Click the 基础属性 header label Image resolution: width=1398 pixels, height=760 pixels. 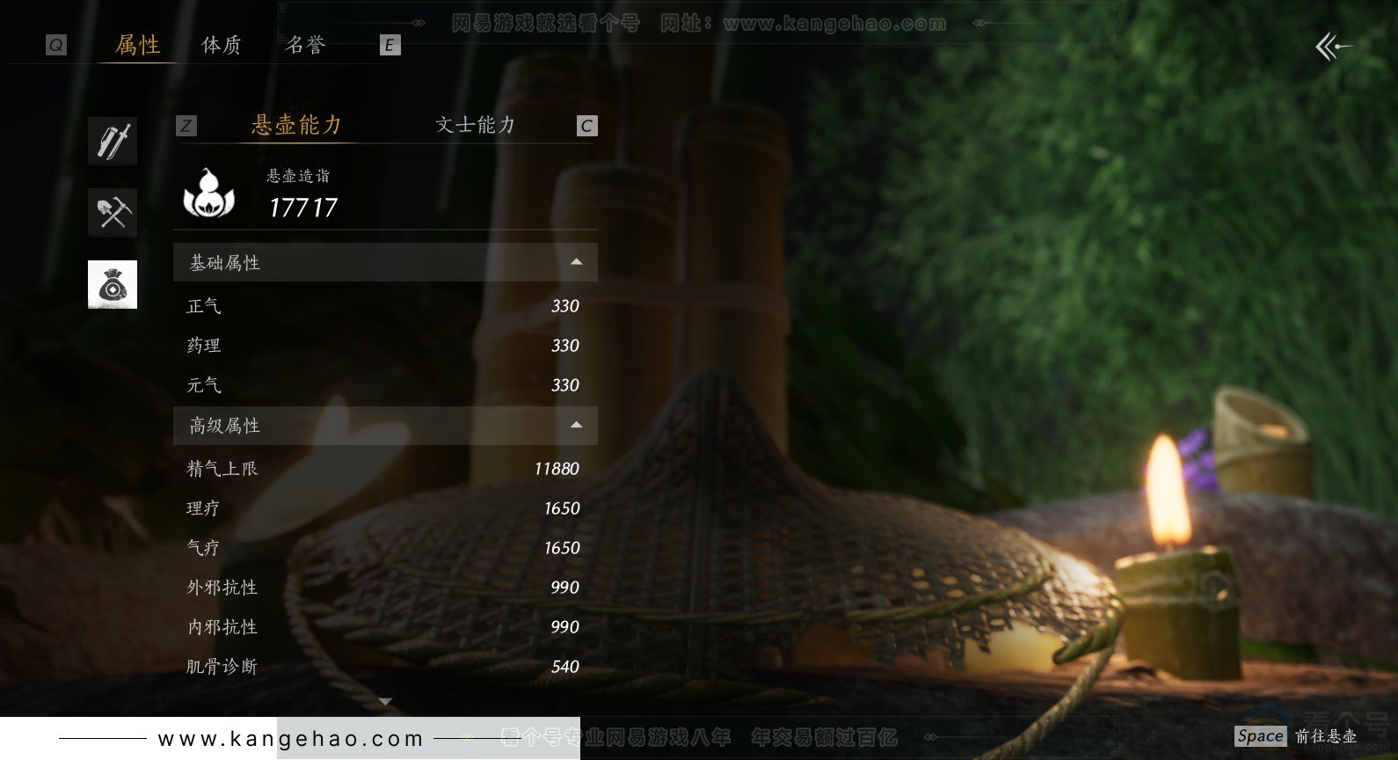pyautogui.click(x=225, y=262)
